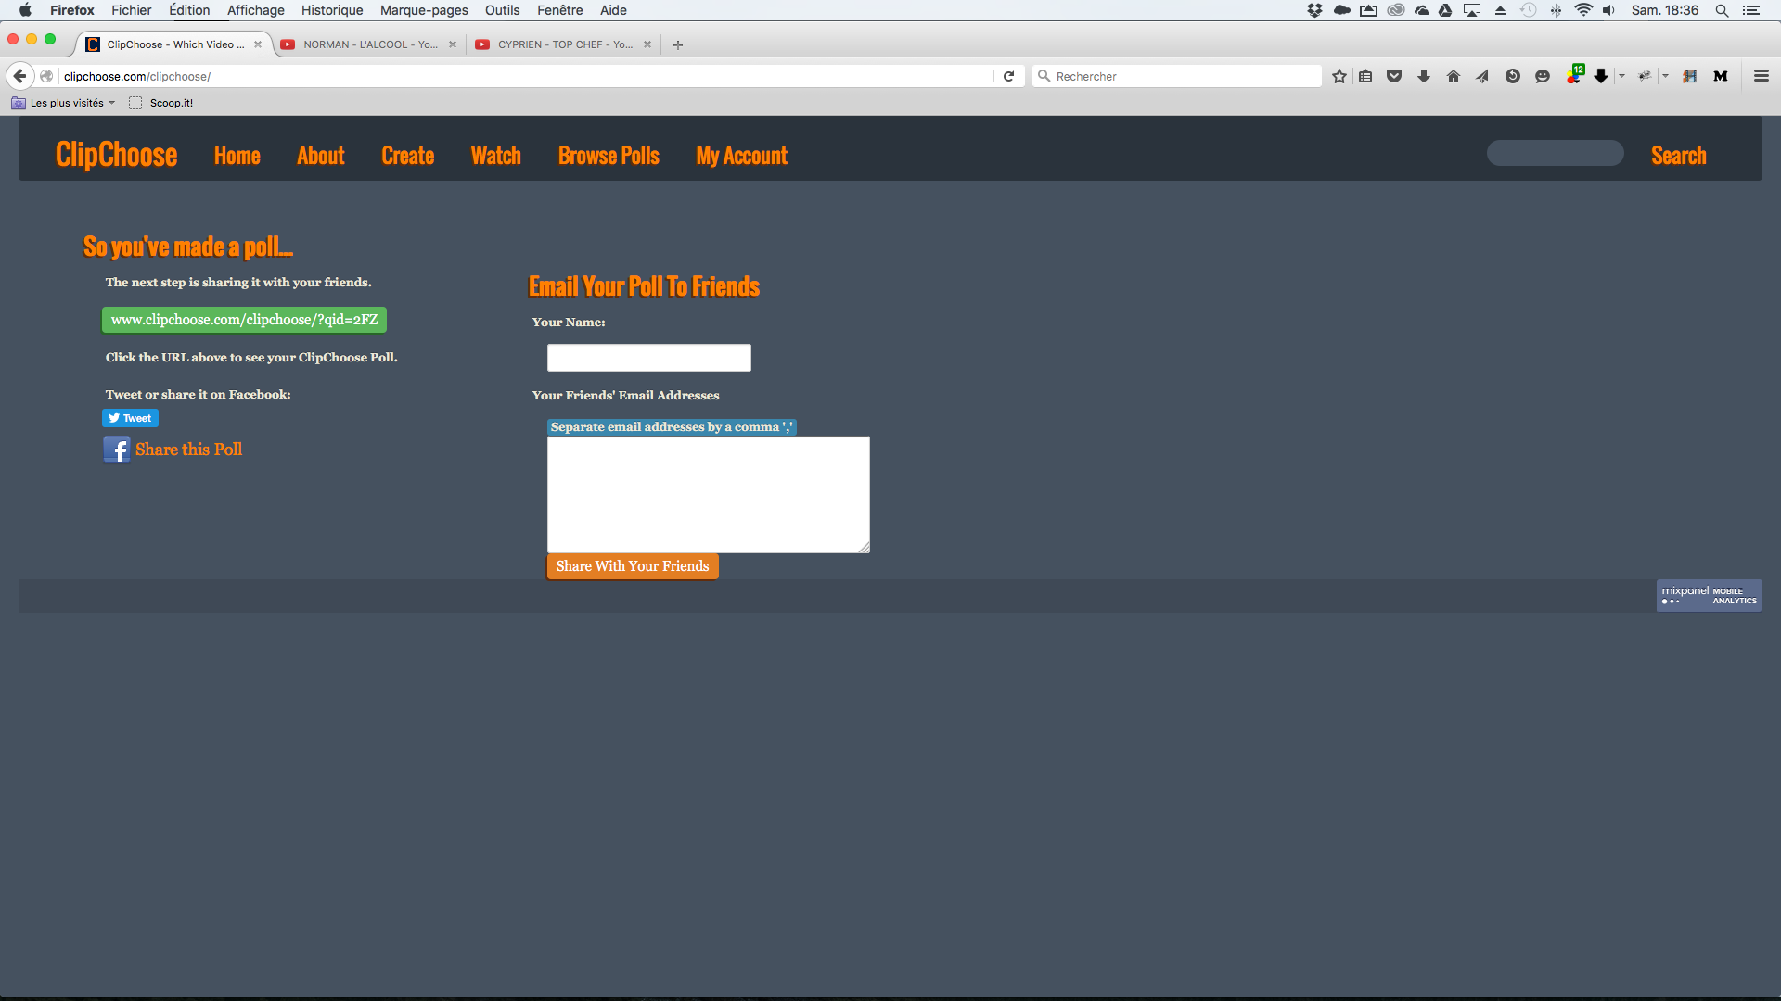Image resolution: width=1781 pixels, height=1001 pixels.
Task: Click the Tweet button
Action: pos(130,418)
